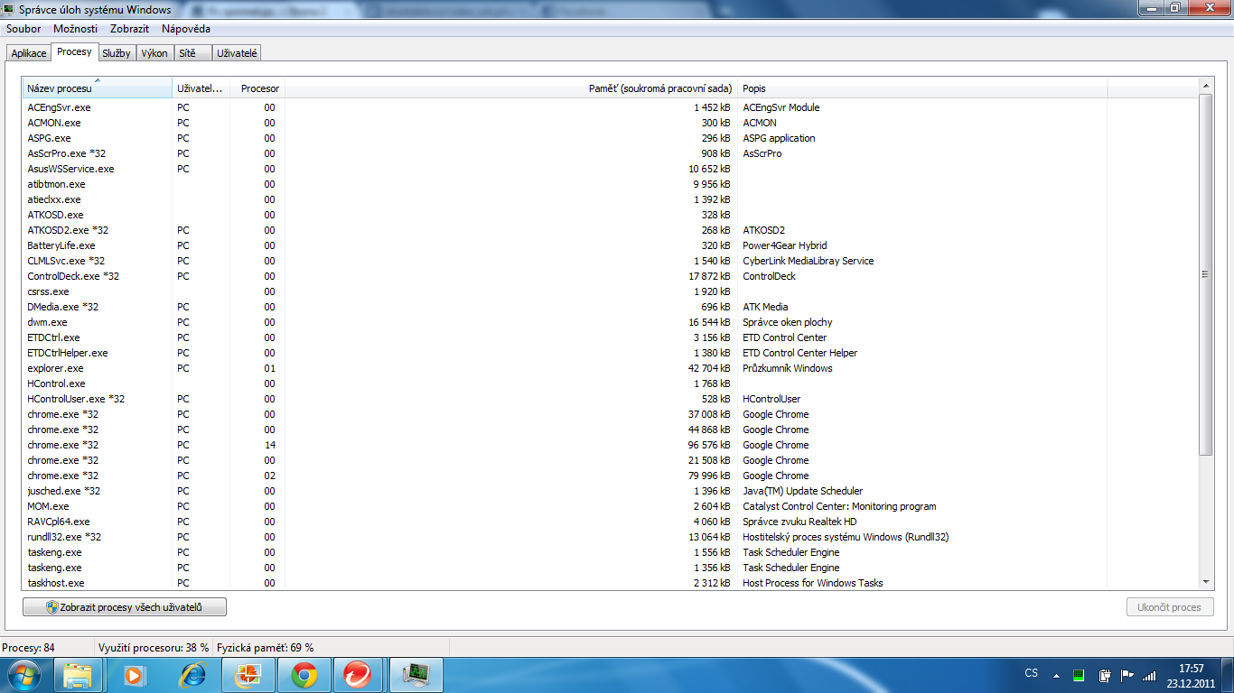
Task: Open the Zobrazit menu
Action: click(129, 29)
